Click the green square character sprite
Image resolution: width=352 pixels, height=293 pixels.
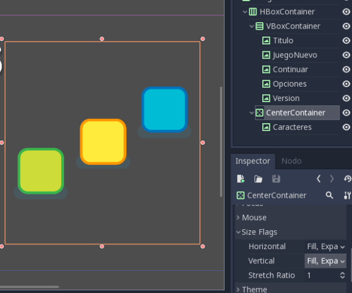(41, 171)
